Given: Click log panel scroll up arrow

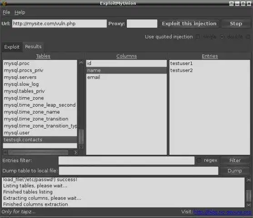Looking at the screenshot, I should click(248, 180).
